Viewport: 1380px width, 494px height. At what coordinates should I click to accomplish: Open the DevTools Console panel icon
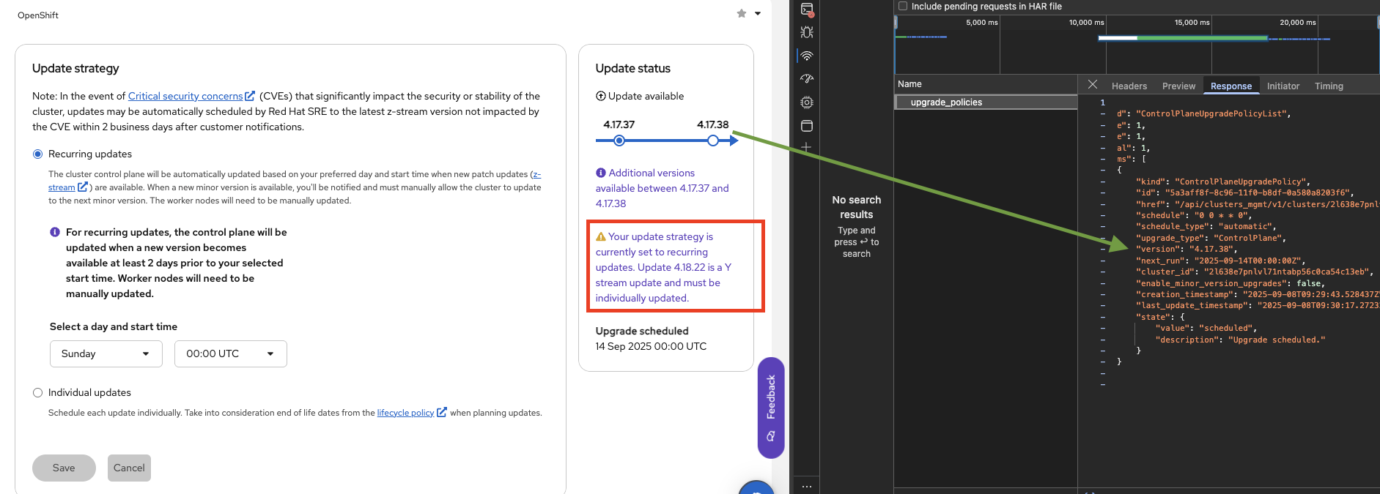point(807,10)
